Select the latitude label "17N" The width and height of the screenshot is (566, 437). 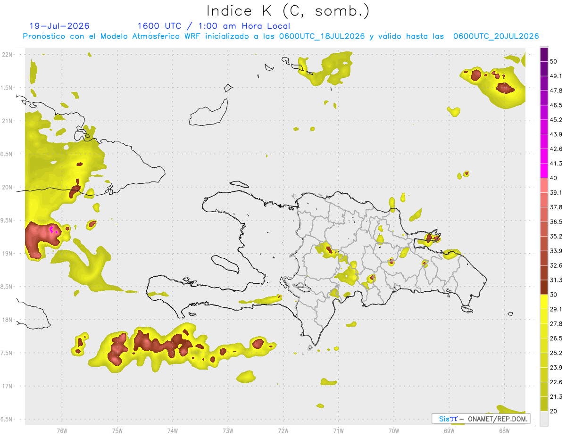8,386
